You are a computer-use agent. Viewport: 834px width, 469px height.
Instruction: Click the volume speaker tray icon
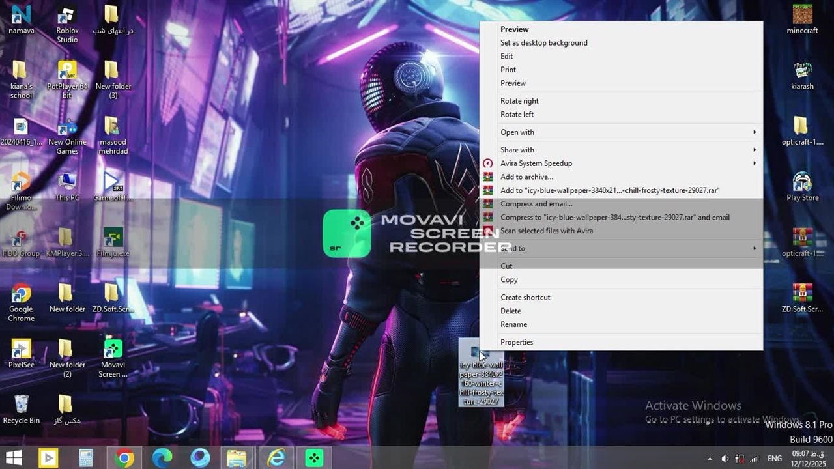pos(725,459)
